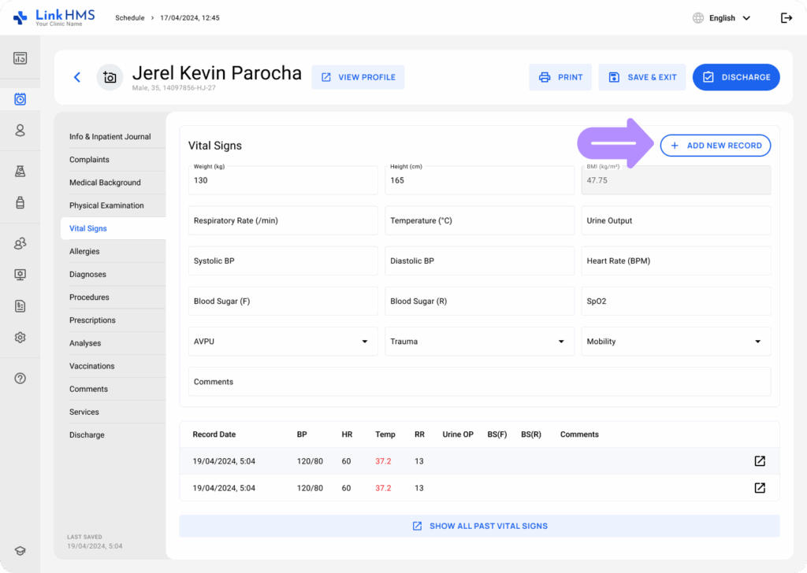807x573 pixels.
Task: Click the Respiratory Rate input field
Action: coord(283,220)
